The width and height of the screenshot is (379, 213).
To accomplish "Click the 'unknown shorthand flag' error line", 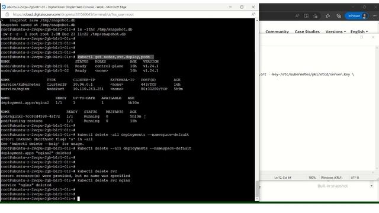I will pos(47,140).
